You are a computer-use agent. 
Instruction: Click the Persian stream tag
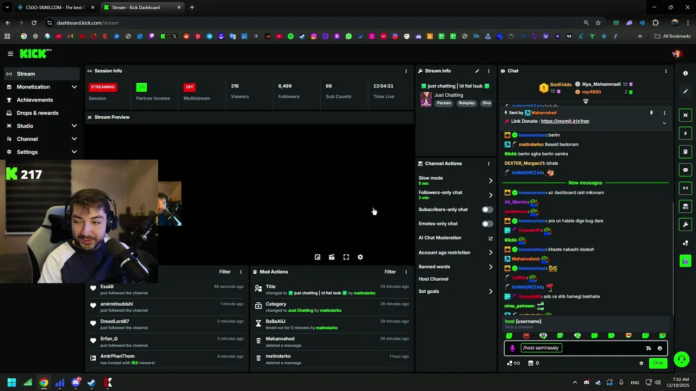click(x=444, y=103)
